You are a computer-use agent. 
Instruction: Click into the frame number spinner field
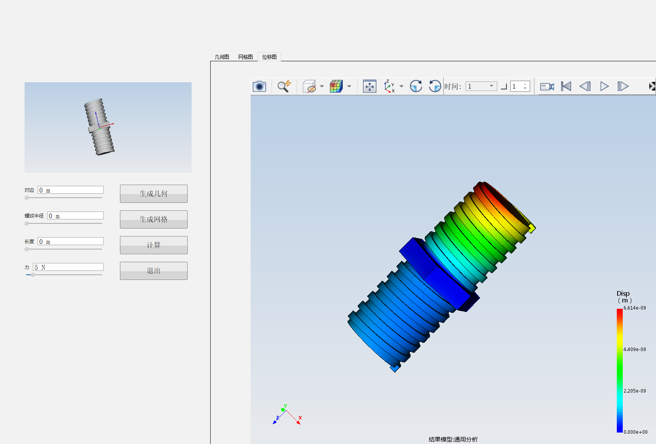coord(517,86)
